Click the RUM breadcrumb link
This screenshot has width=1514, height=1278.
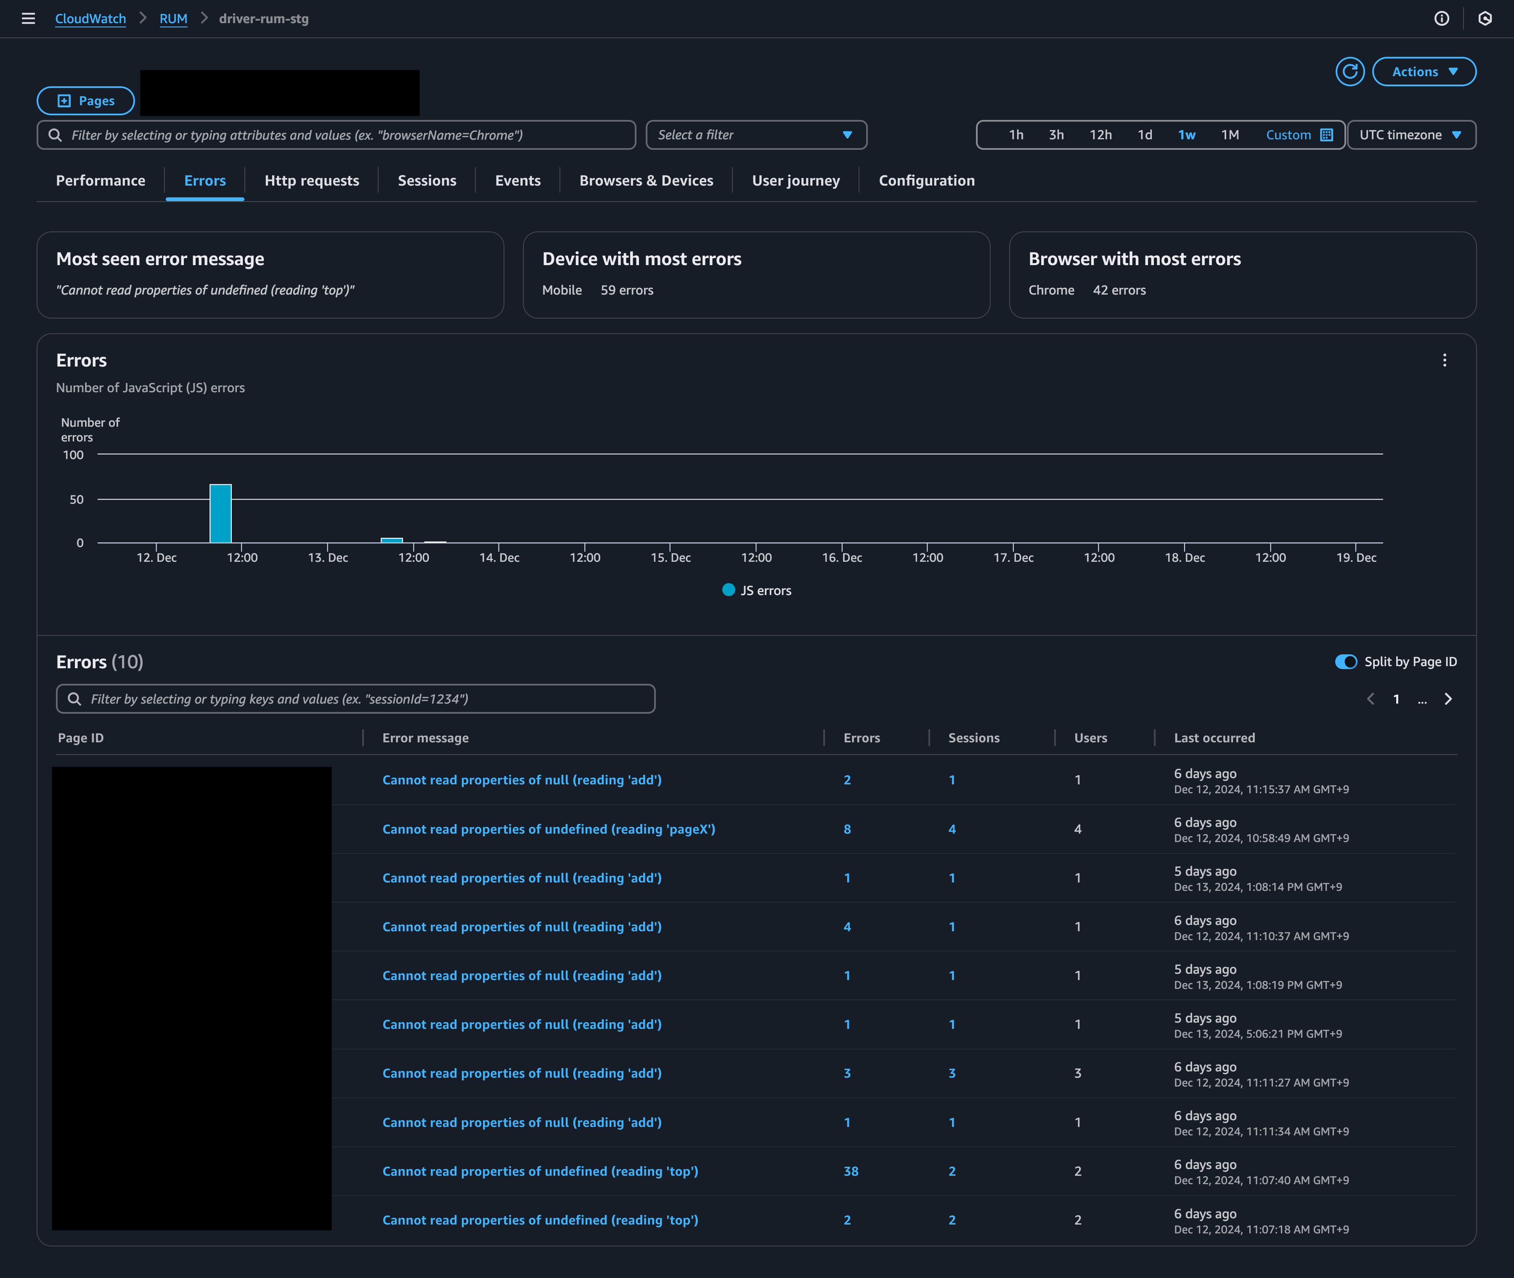click(173, 19)
